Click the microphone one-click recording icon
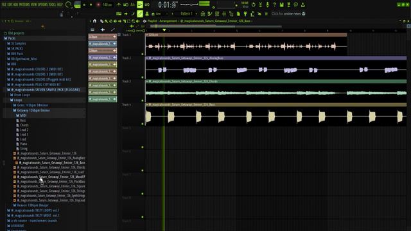411x231 pixels. [267, 4]
